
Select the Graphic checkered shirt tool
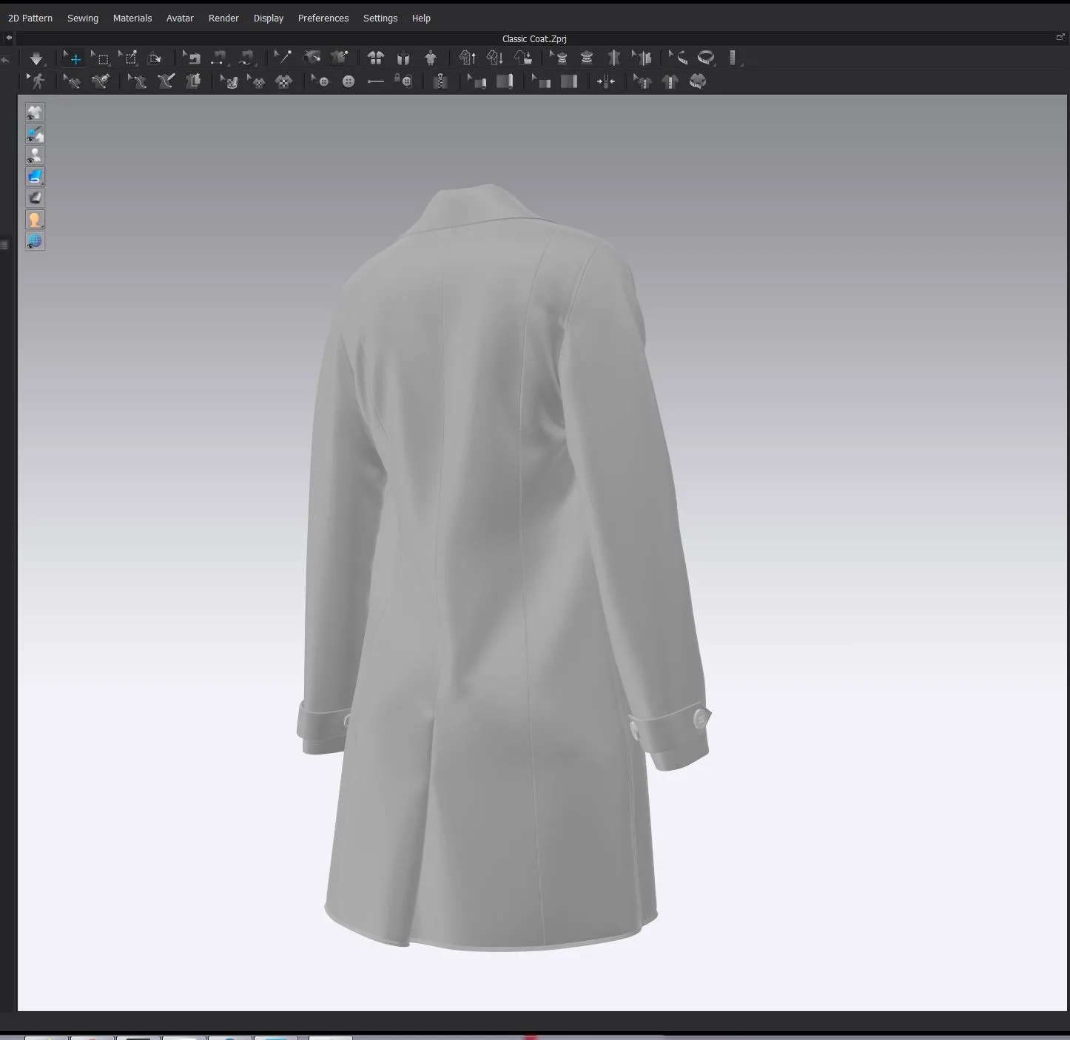(284, 81)
